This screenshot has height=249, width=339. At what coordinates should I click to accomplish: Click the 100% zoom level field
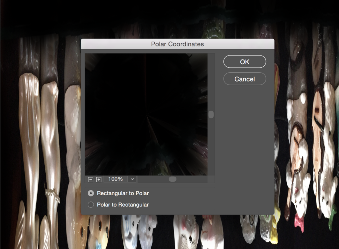[116, 179]
